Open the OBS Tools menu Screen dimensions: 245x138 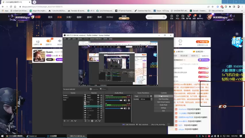[105, 39]
